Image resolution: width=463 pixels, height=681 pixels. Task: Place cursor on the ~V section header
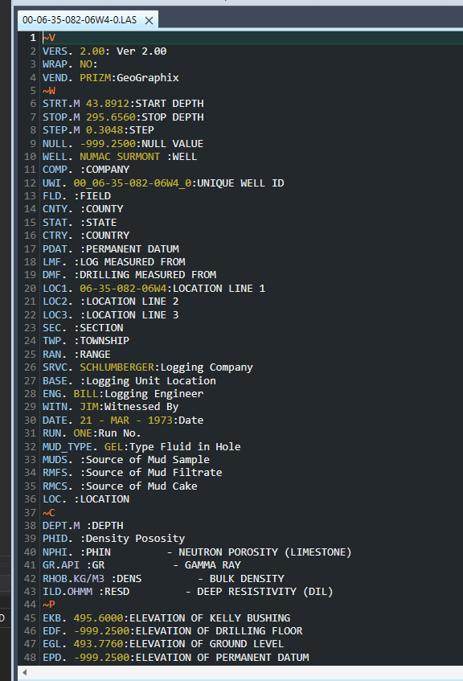[x=49, y=37]
